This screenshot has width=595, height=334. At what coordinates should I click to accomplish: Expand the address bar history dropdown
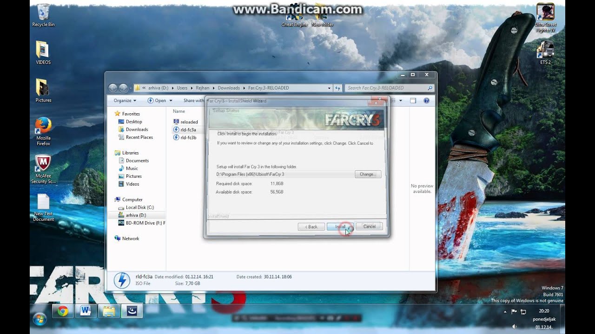[x=329, y=88]
